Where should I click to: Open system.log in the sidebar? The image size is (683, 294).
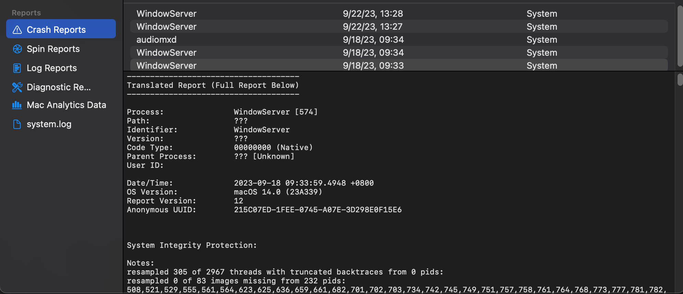pos(61,124)
